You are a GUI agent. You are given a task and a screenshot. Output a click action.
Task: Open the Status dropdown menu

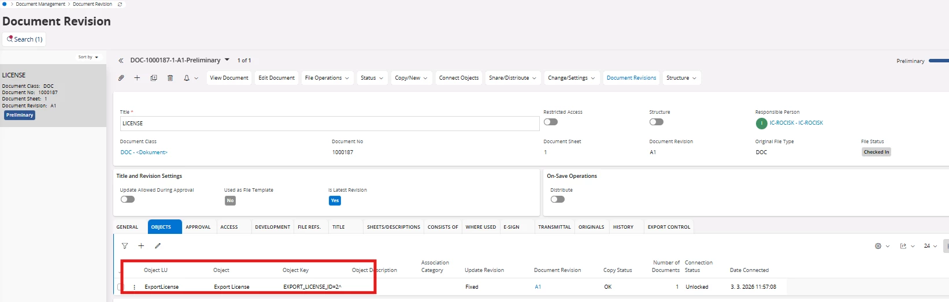(372, 78)
